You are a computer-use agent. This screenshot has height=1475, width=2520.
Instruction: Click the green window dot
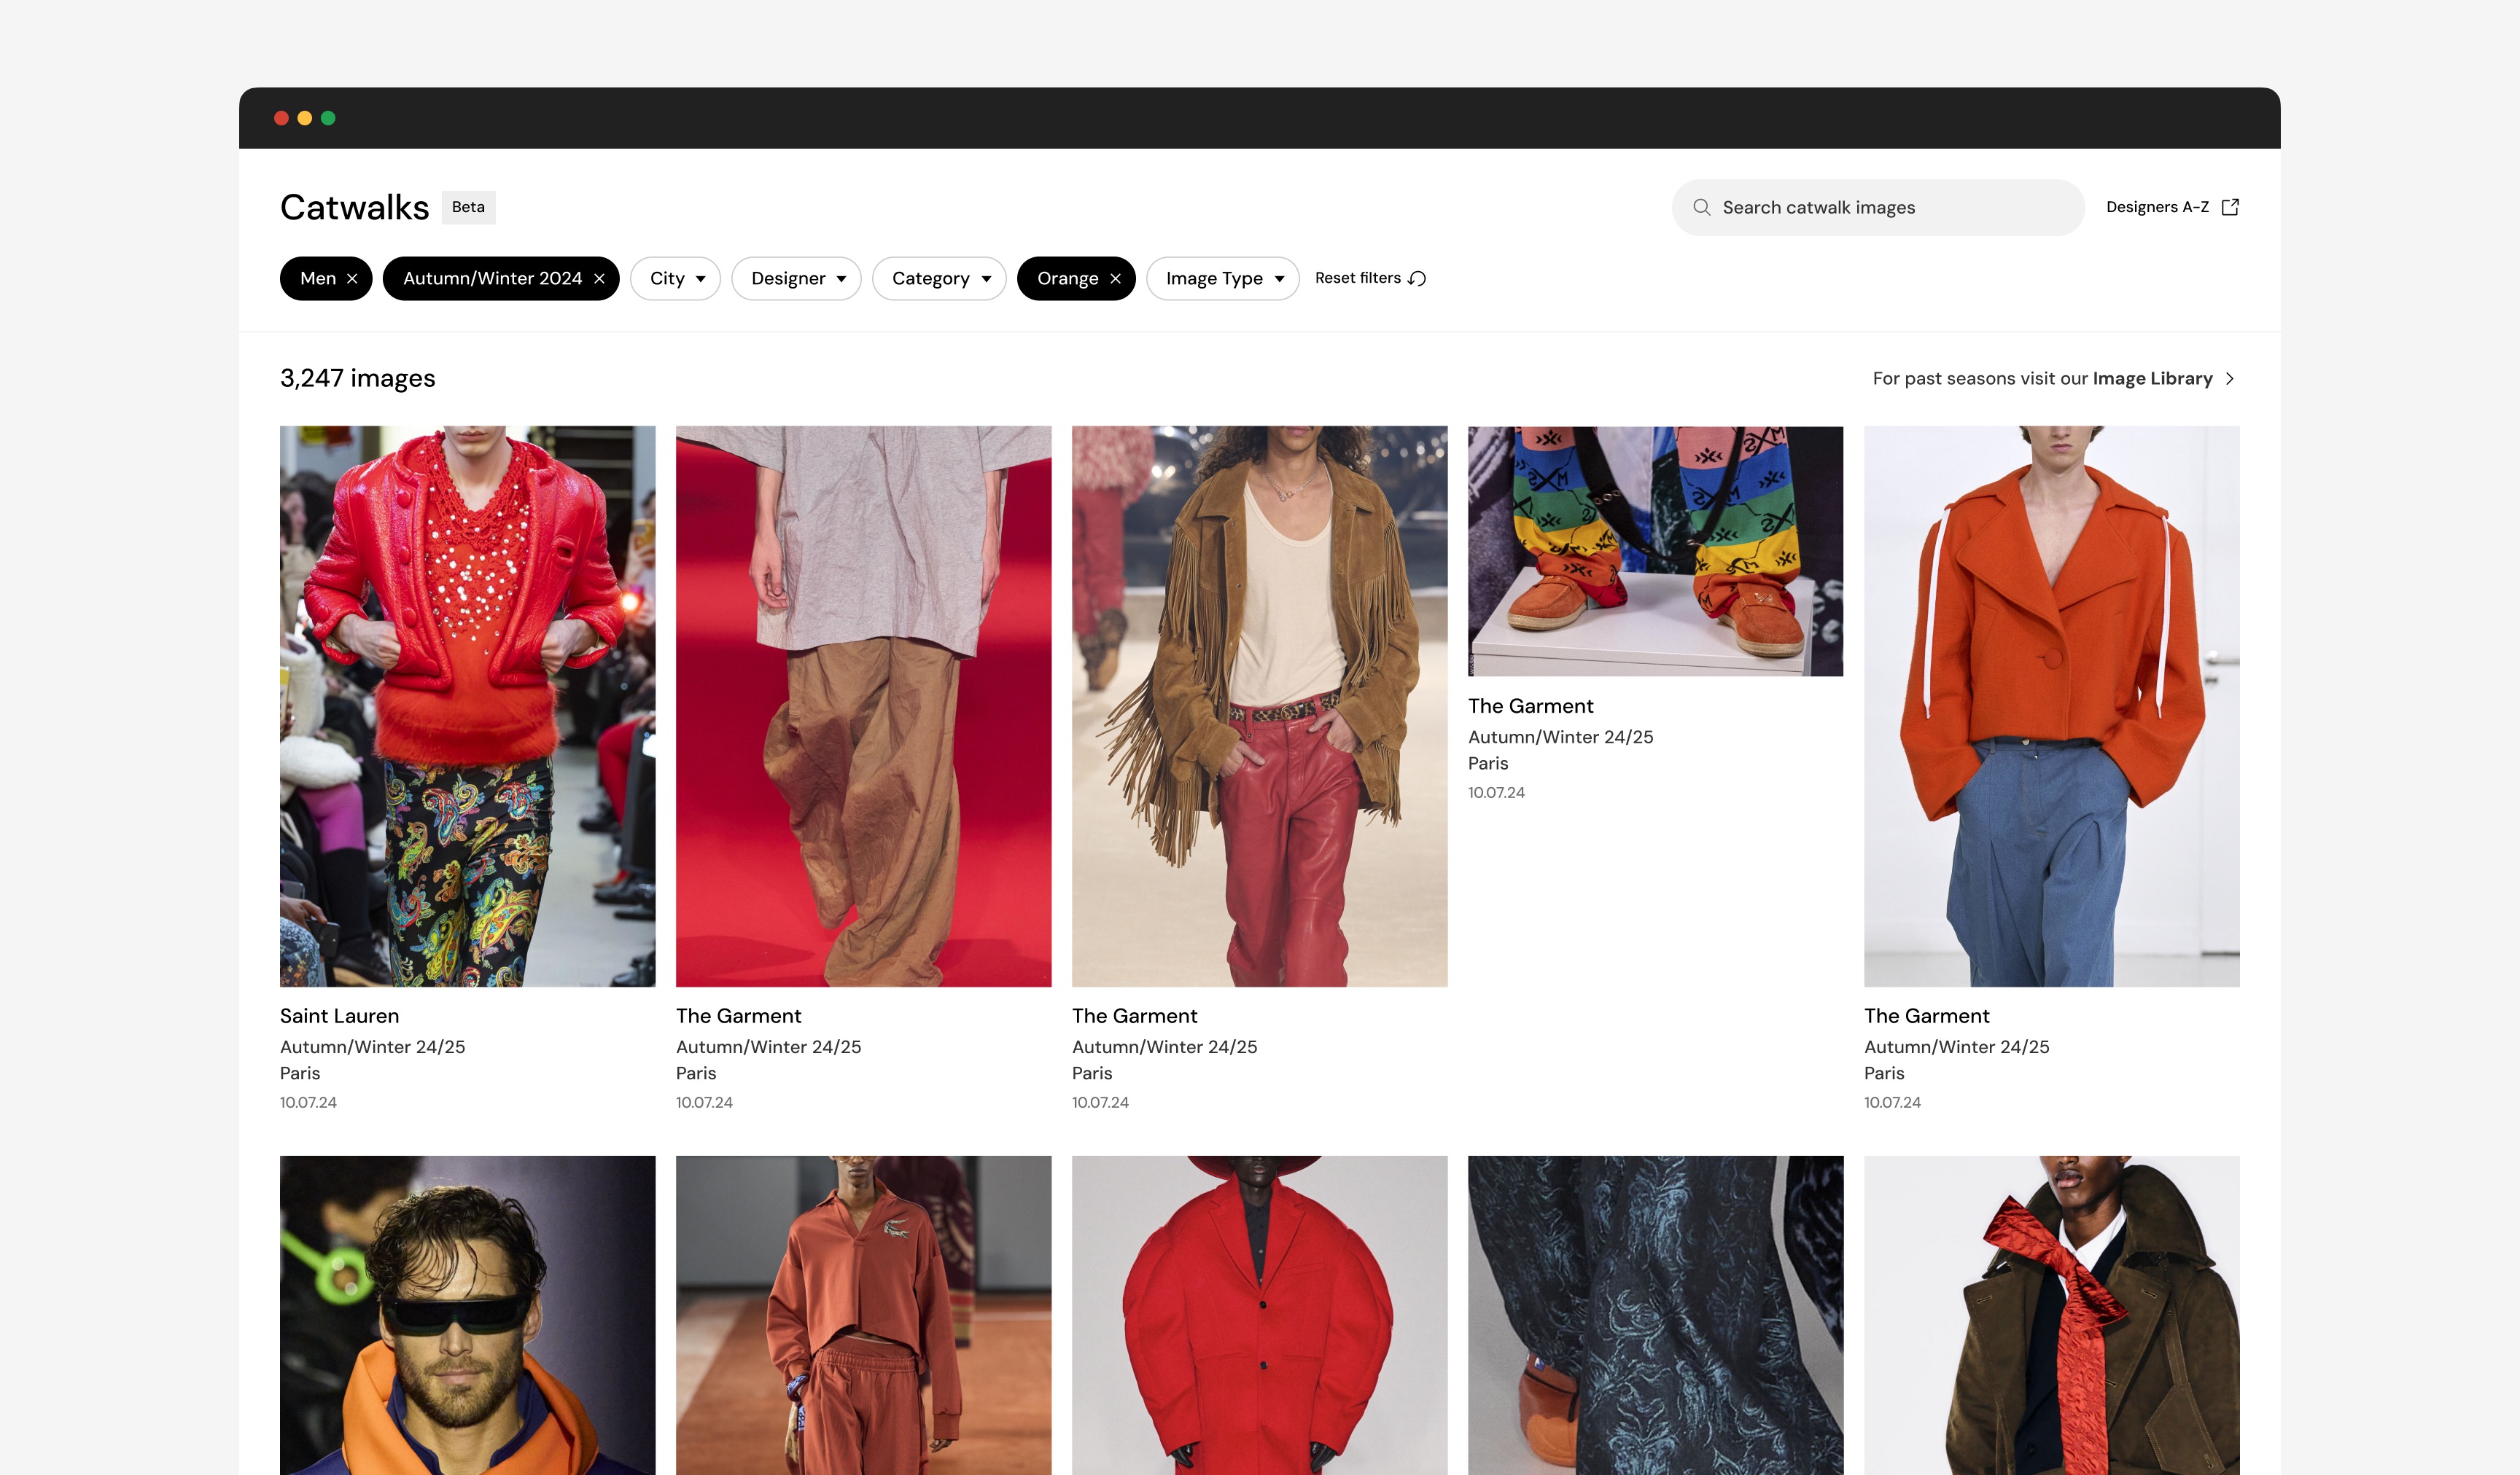(x=328, y=118)
